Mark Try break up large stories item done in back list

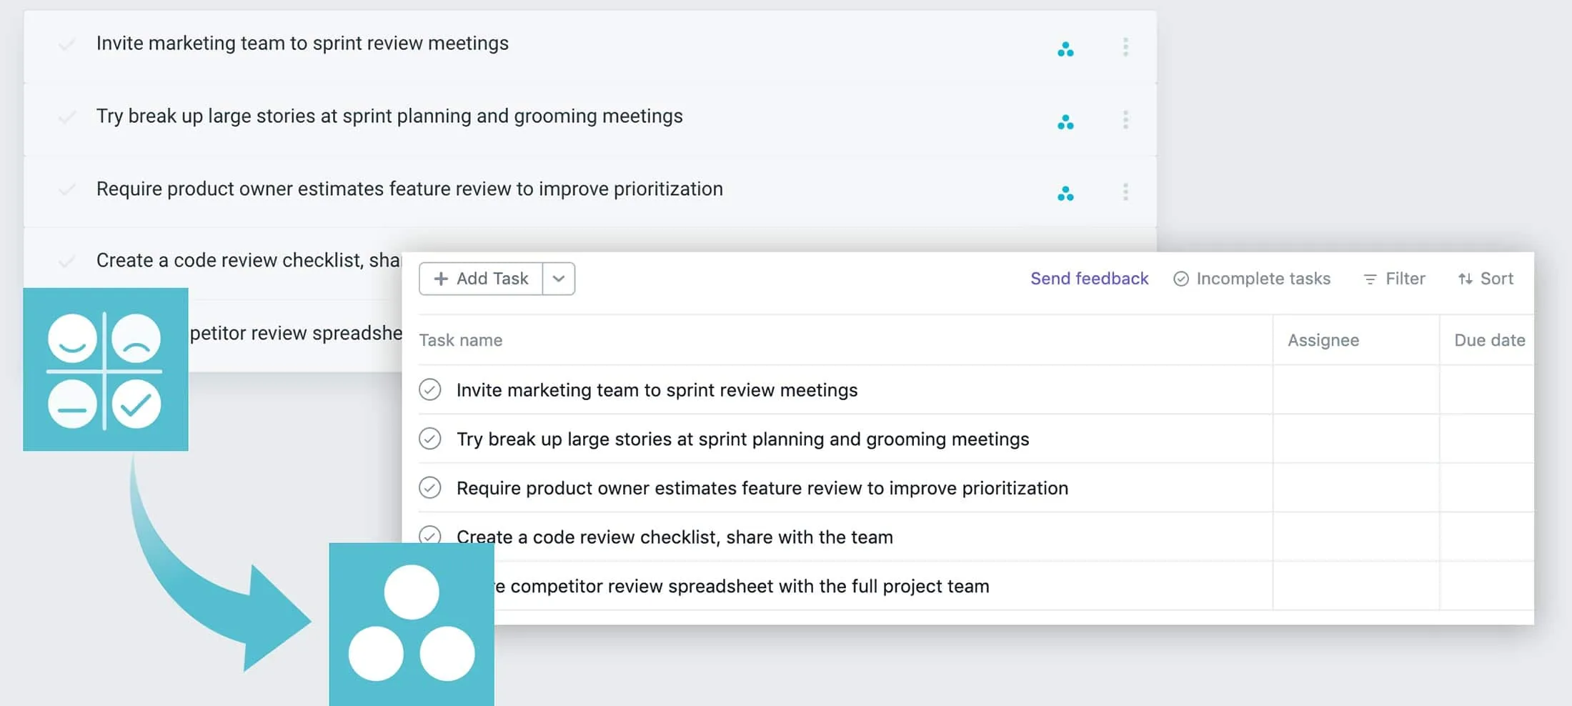coord(67,117)
